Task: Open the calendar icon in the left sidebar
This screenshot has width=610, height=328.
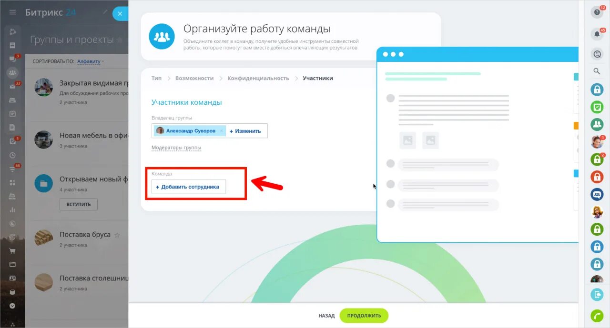Action: [13, 114]
